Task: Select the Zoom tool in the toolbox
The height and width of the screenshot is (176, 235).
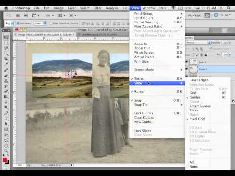Action: (6, 151)
